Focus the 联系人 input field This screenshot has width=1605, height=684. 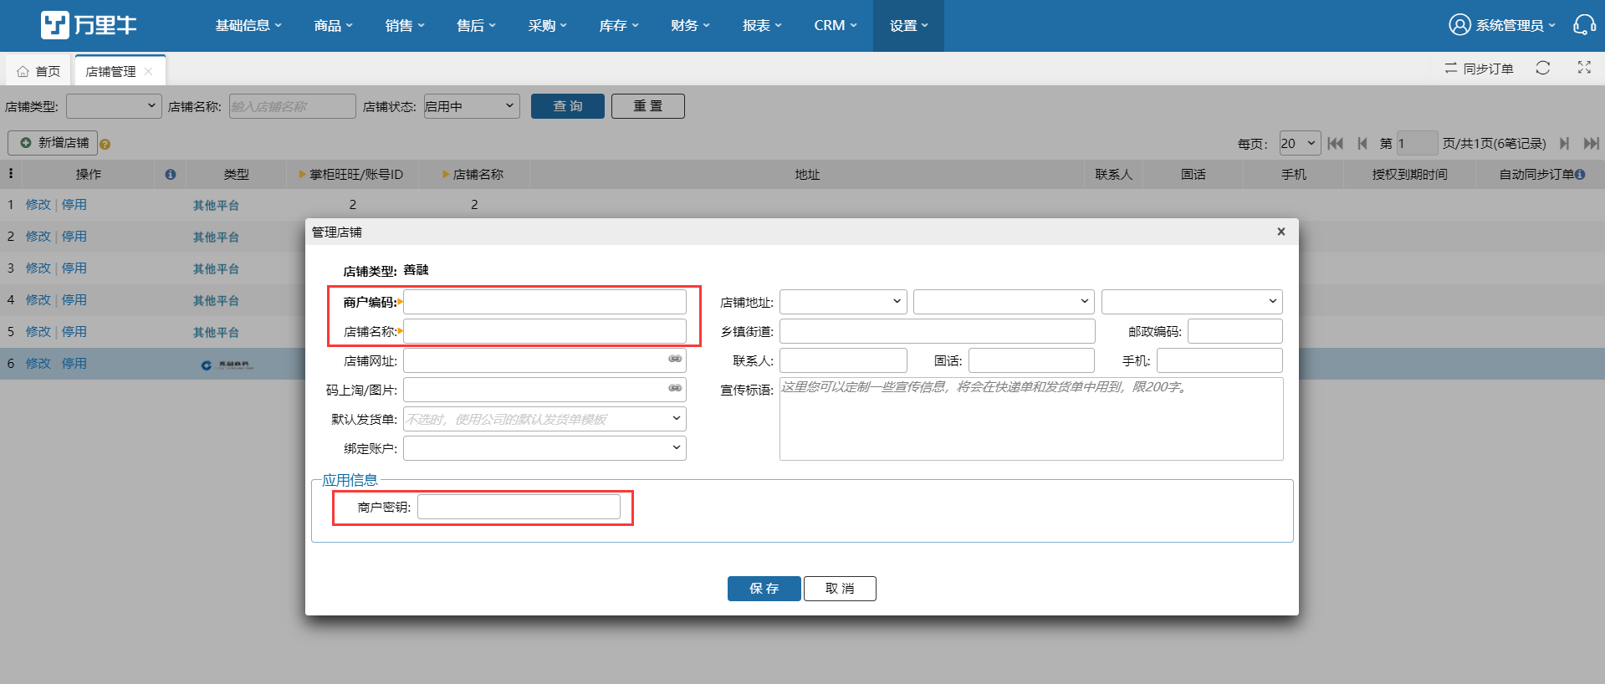click(843, 360)
